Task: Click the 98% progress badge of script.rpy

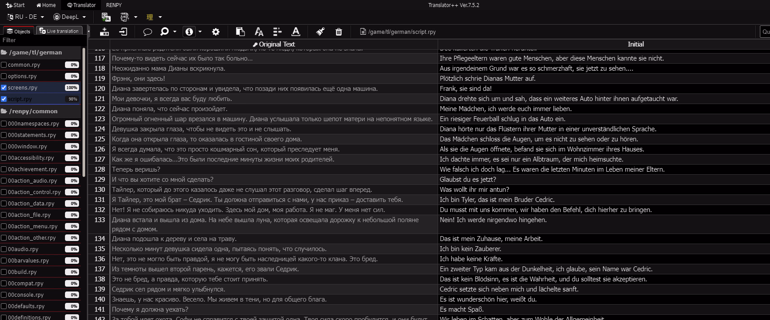Action: 73,99
